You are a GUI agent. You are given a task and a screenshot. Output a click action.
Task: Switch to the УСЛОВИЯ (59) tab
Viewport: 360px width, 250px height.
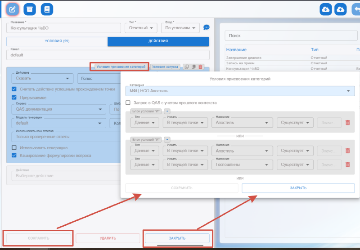57,41
